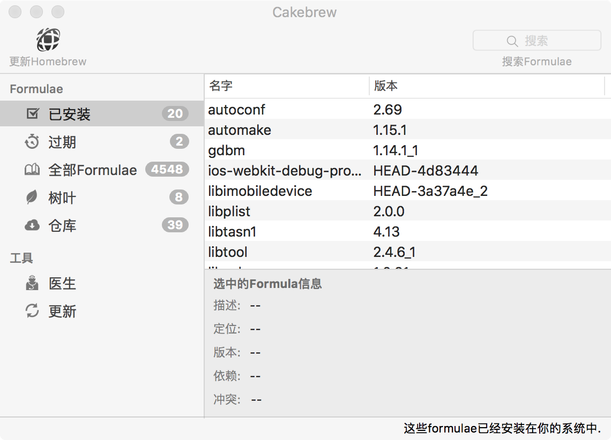Click the magnifier icon in search field
The image size is (611, 440).
[x=512, y=41]
